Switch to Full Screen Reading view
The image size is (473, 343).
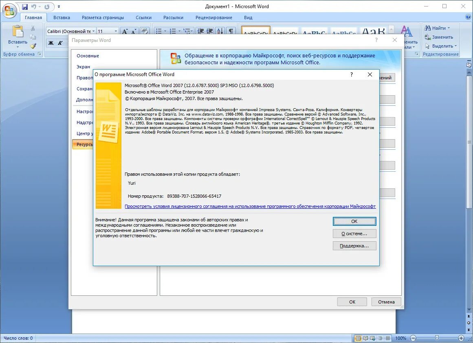point(365,338)
